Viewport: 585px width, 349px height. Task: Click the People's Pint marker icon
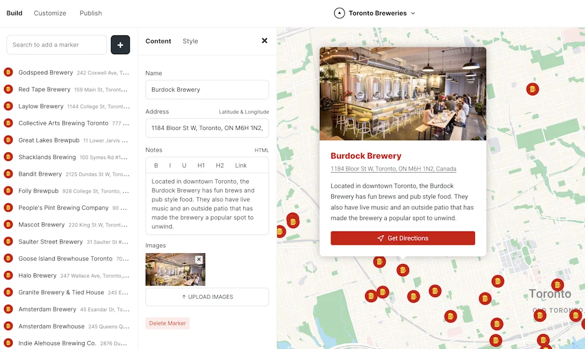(8, 208)
